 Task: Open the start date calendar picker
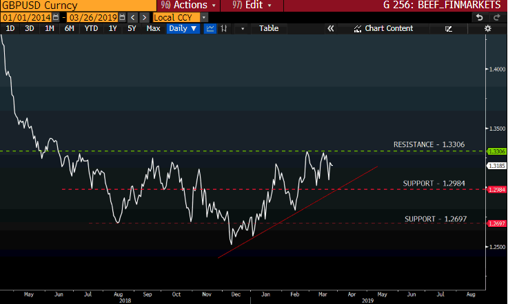tap(54, 17)
